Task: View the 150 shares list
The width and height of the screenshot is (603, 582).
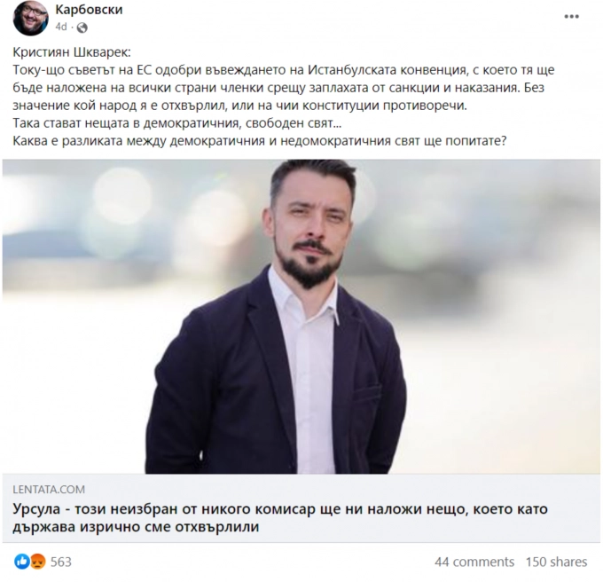Action: (556, 562)
